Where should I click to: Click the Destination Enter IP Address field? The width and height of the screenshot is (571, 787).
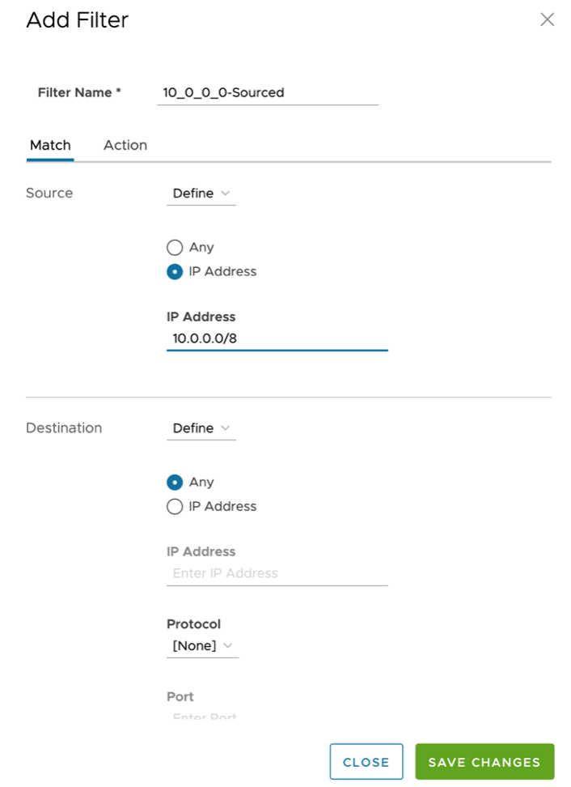277,573
